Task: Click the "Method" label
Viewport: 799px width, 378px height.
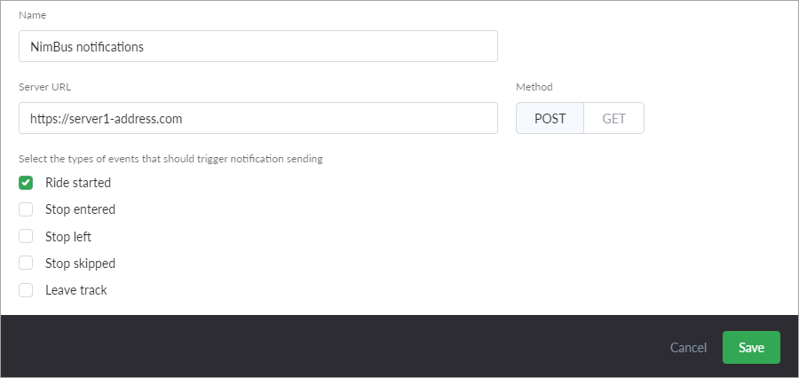Action: click(534, 87)
